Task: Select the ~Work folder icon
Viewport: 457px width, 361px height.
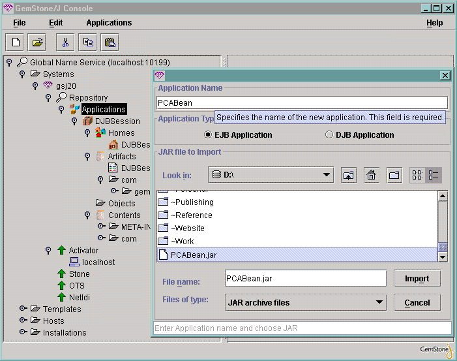Action: click(x=163, y=242)
